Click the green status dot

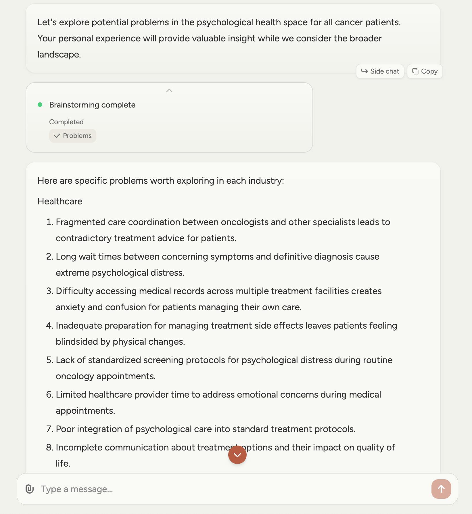click(40, 105)
